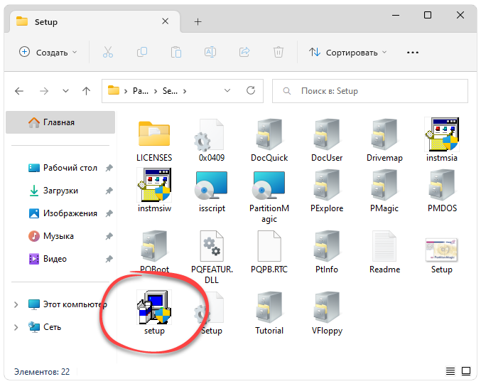Open the address bar history dropdown
This screenshot has width=481, height=384.
point(227,91)
